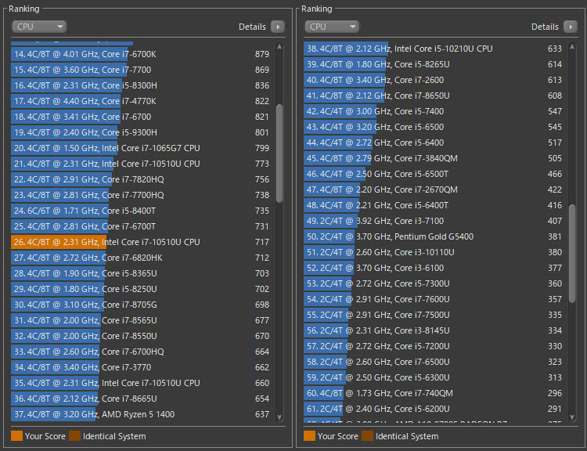
Task: Select row 61 Core i5-6200U
Action: (434, 409)
